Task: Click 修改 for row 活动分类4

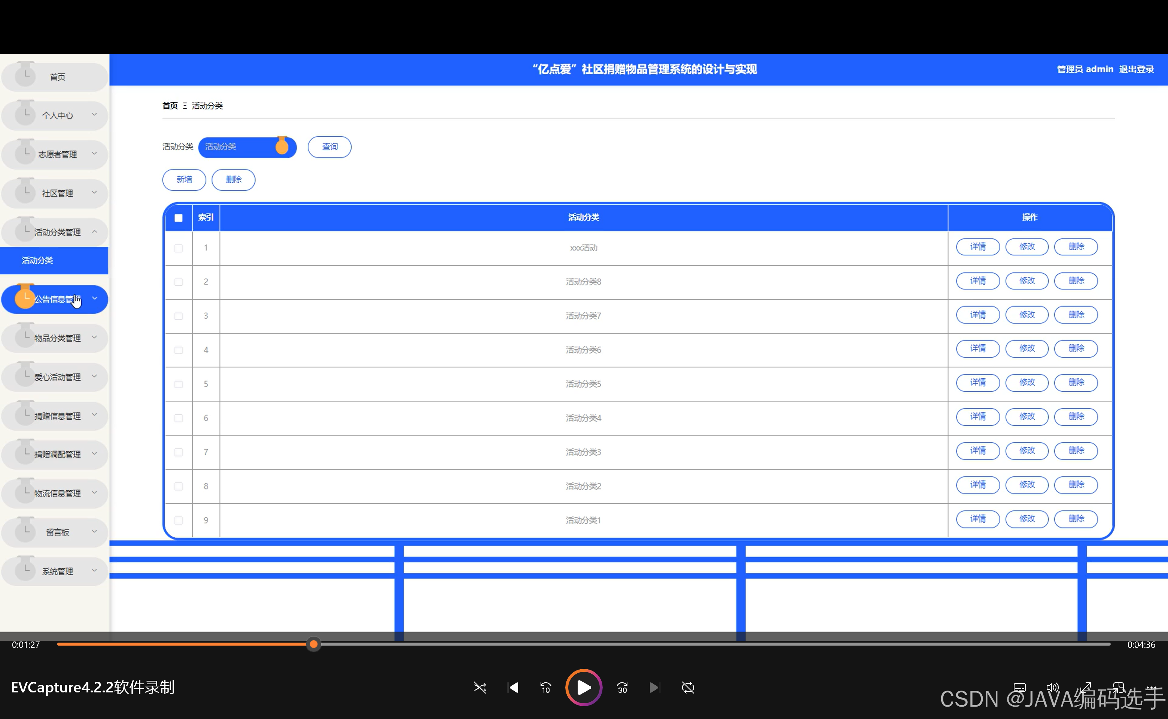Action: (1027, 416)
